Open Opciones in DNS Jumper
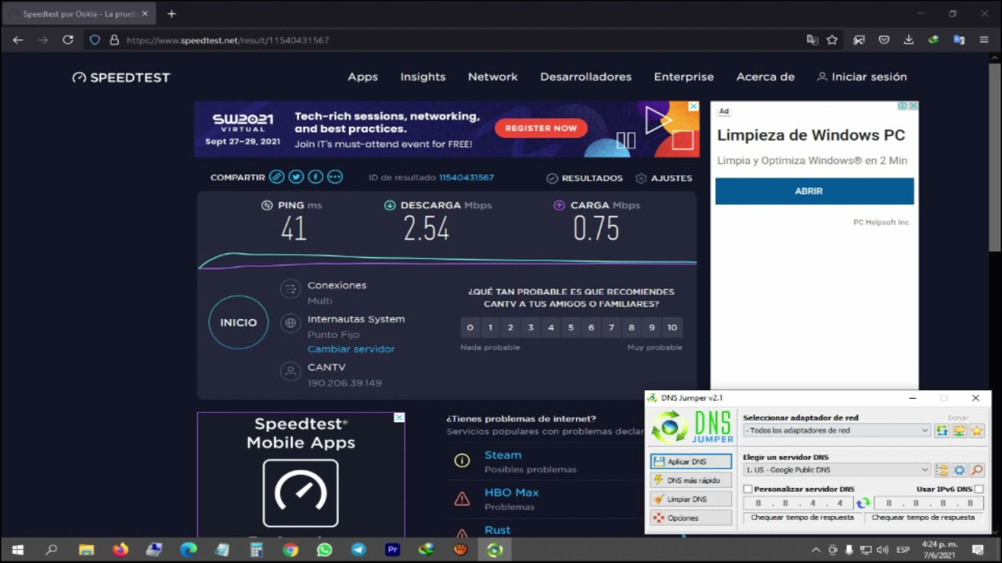The image size is (1002, 563). 690,518
